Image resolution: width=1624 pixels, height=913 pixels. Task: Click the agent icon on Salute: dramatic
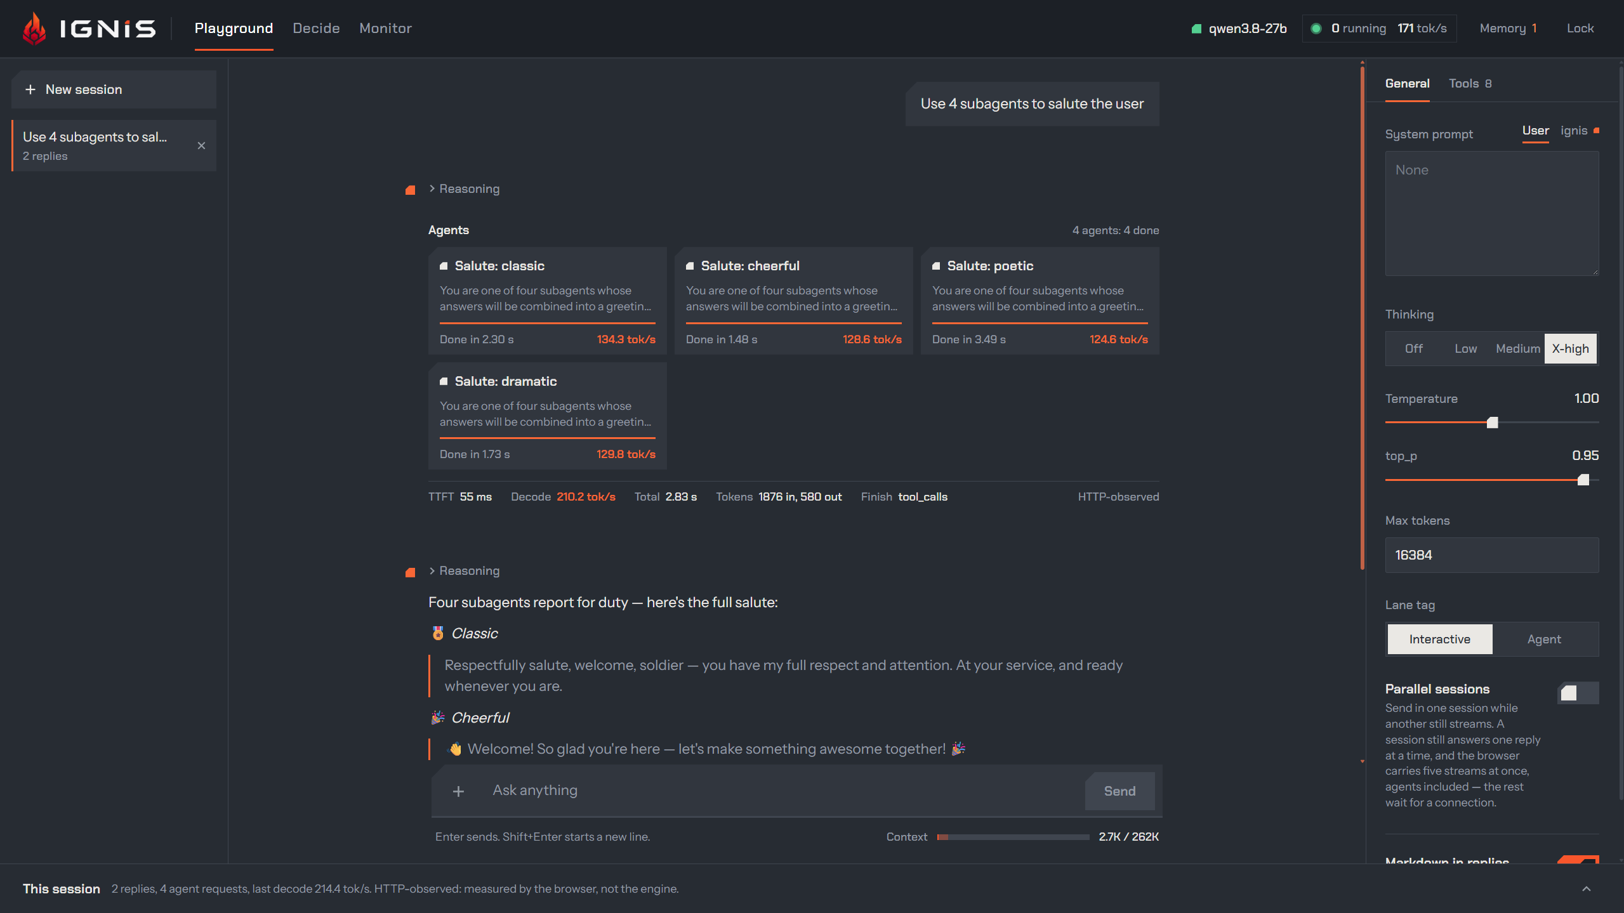click(444, 381)
